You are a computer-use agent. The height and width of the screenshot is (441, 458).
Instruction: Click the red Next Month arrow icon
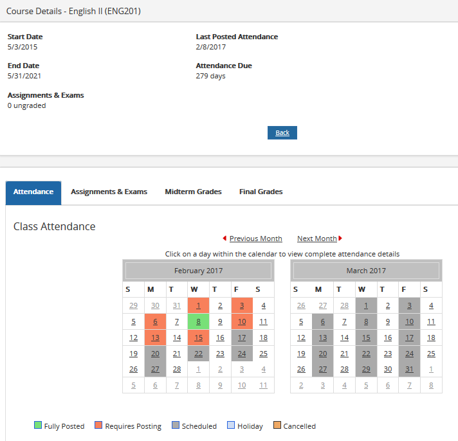click(x=340, y=239)
